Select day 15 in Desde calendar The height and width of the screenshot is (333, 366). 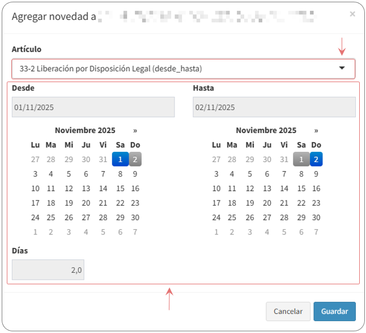click(120, 189)
